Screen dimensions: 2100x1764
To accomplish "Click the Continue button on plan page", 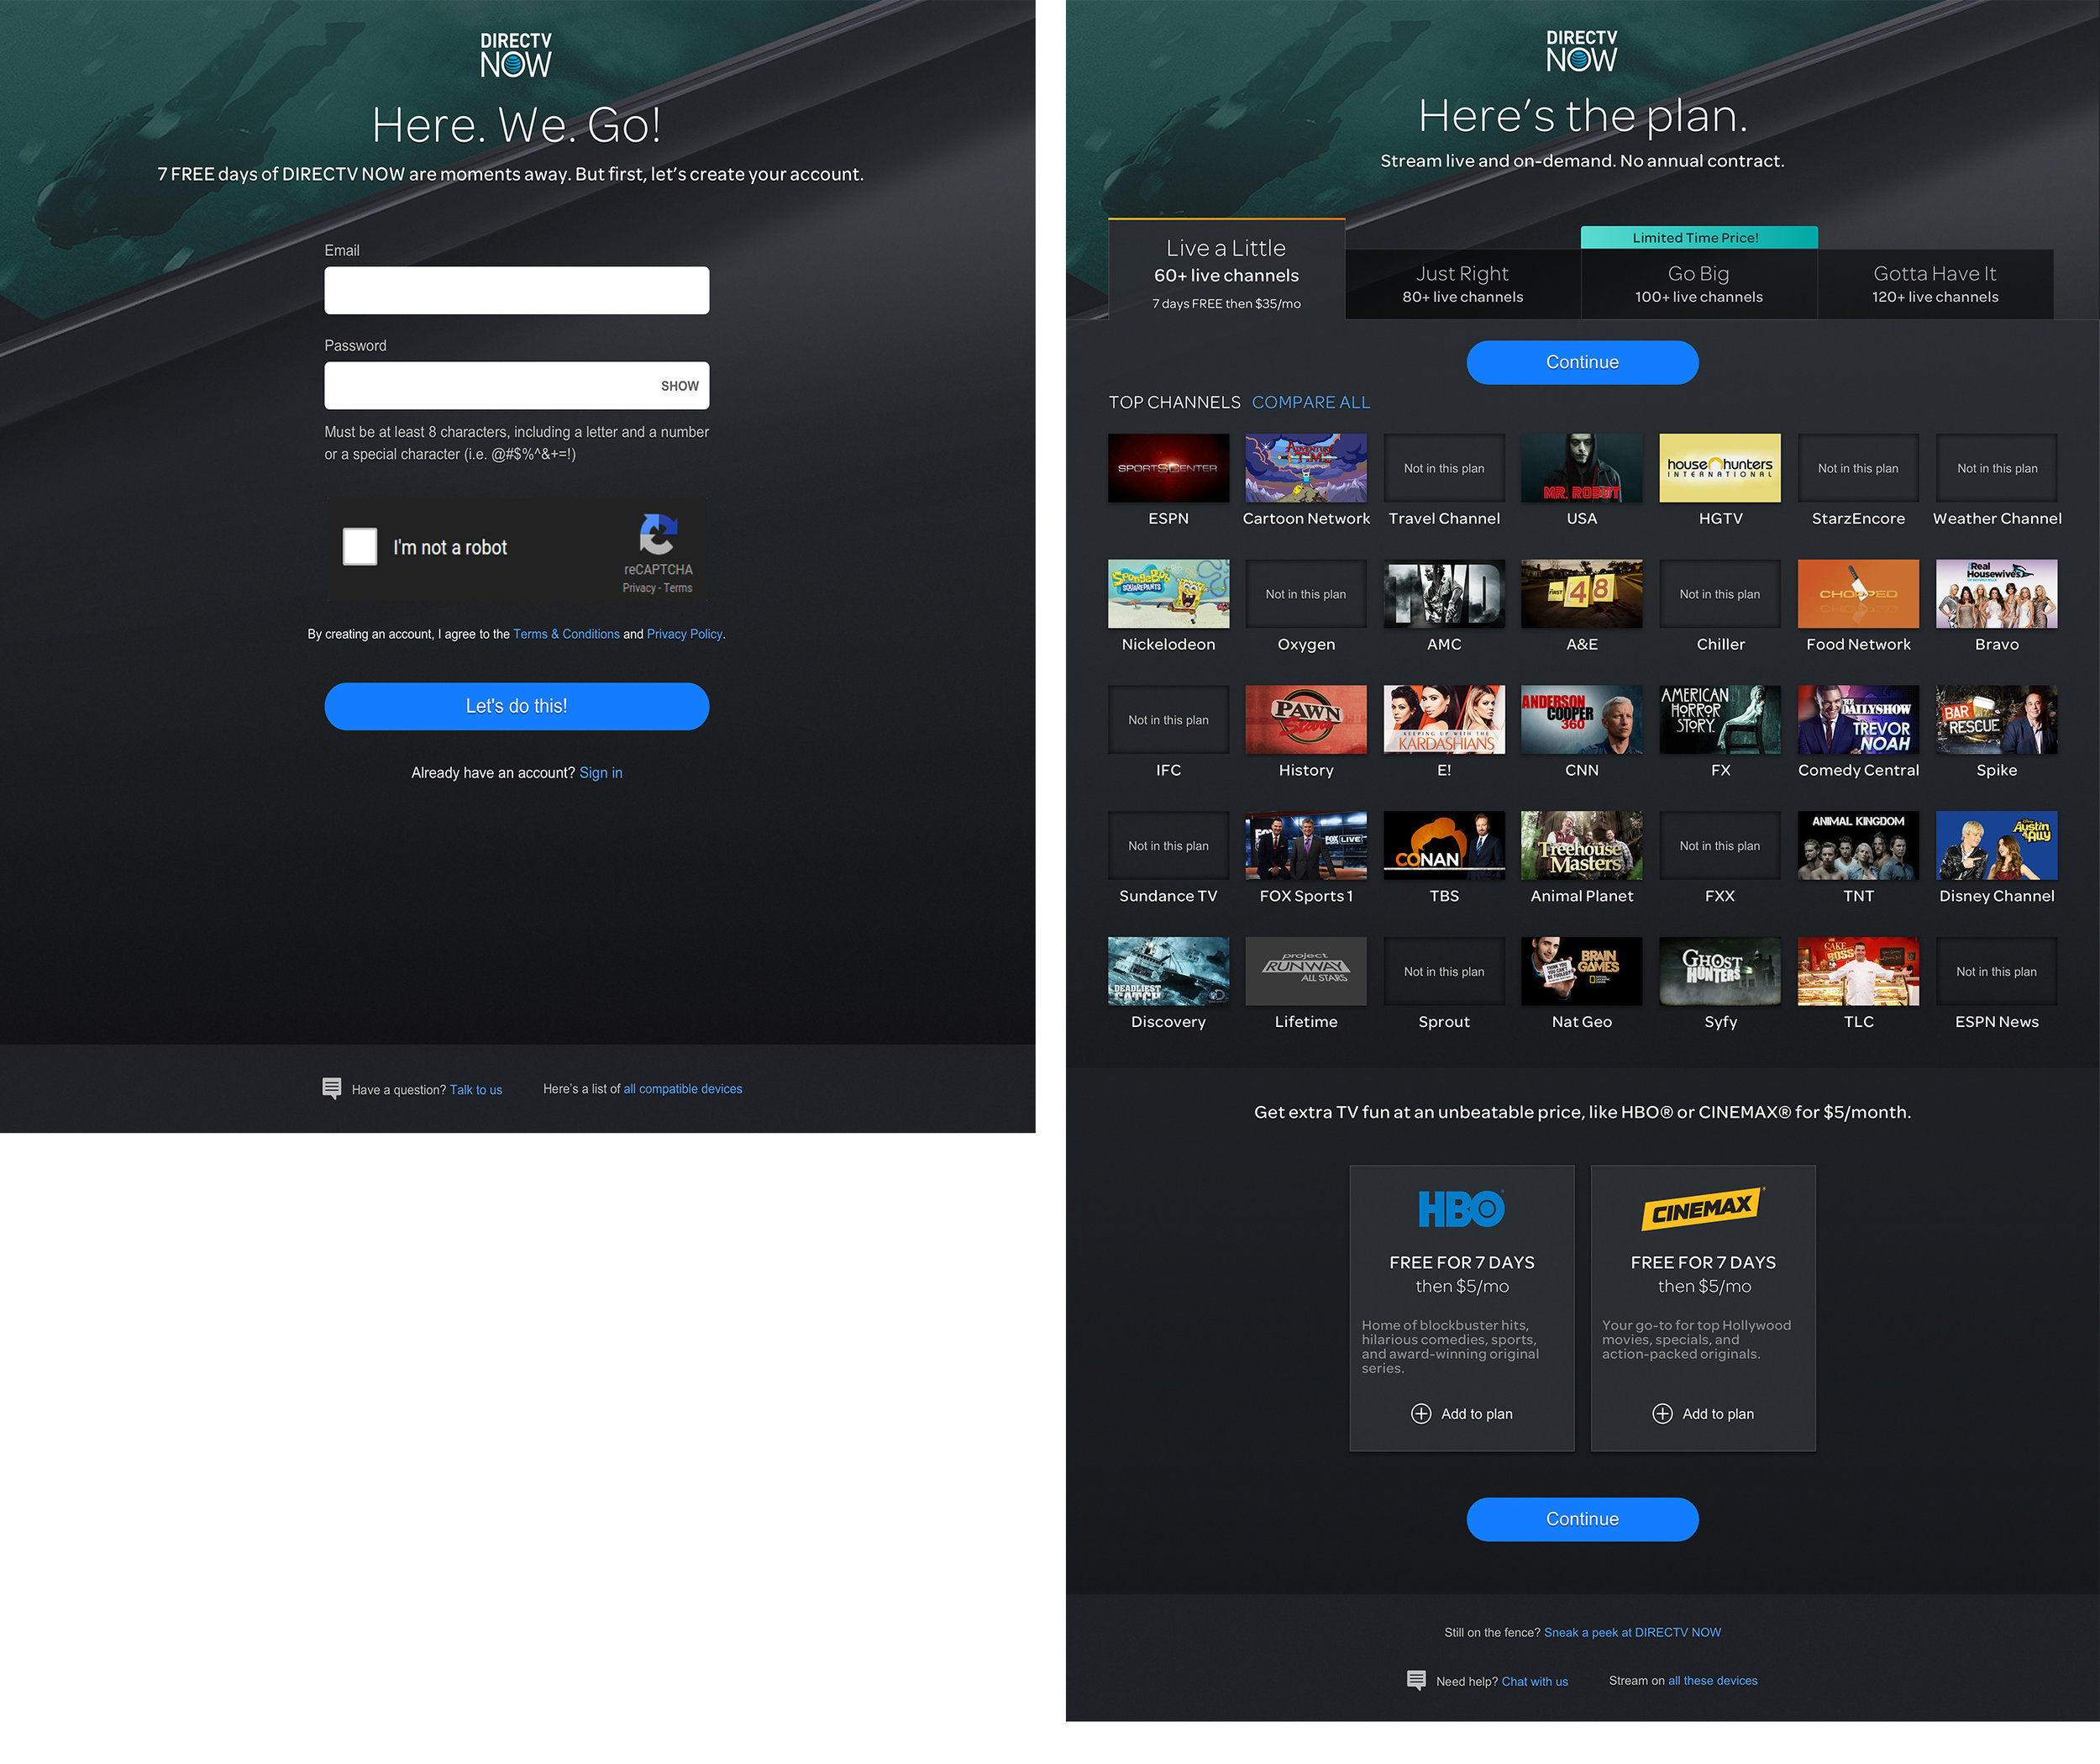I will point(1581,362).
